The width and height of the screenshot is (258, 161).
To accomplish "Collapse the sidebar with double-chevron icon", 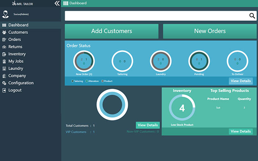I will (x=57, y=3).
